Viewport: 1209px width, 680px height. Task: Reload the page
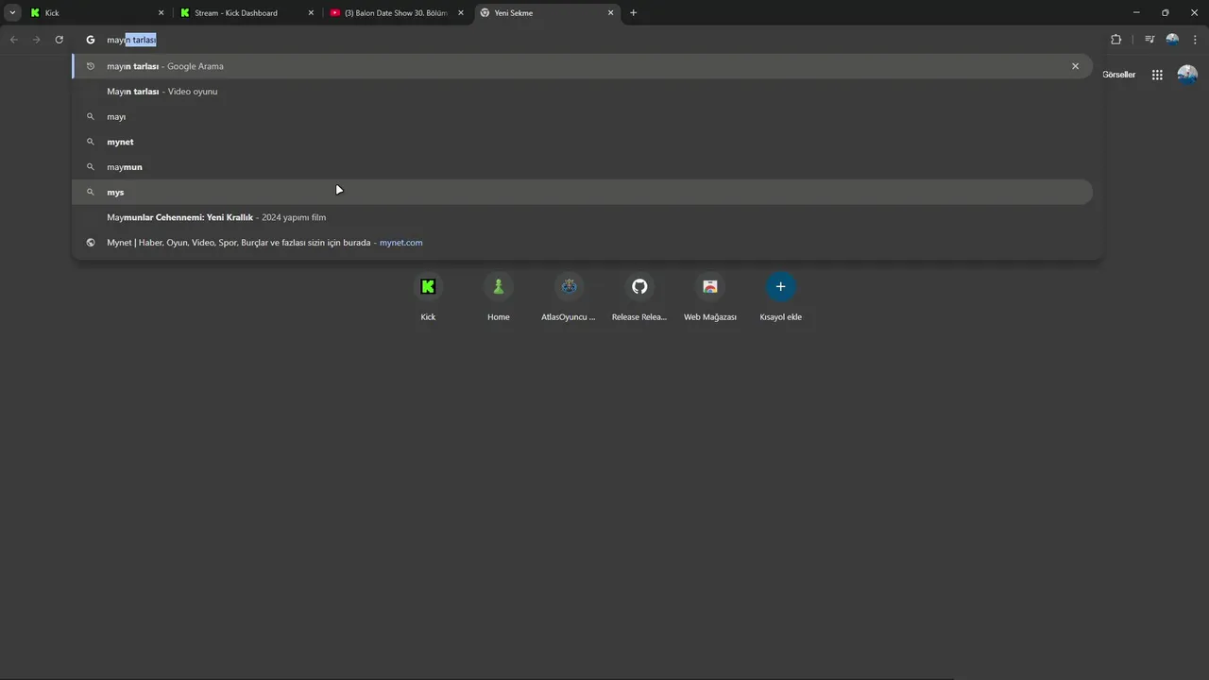tap(60, 40)
